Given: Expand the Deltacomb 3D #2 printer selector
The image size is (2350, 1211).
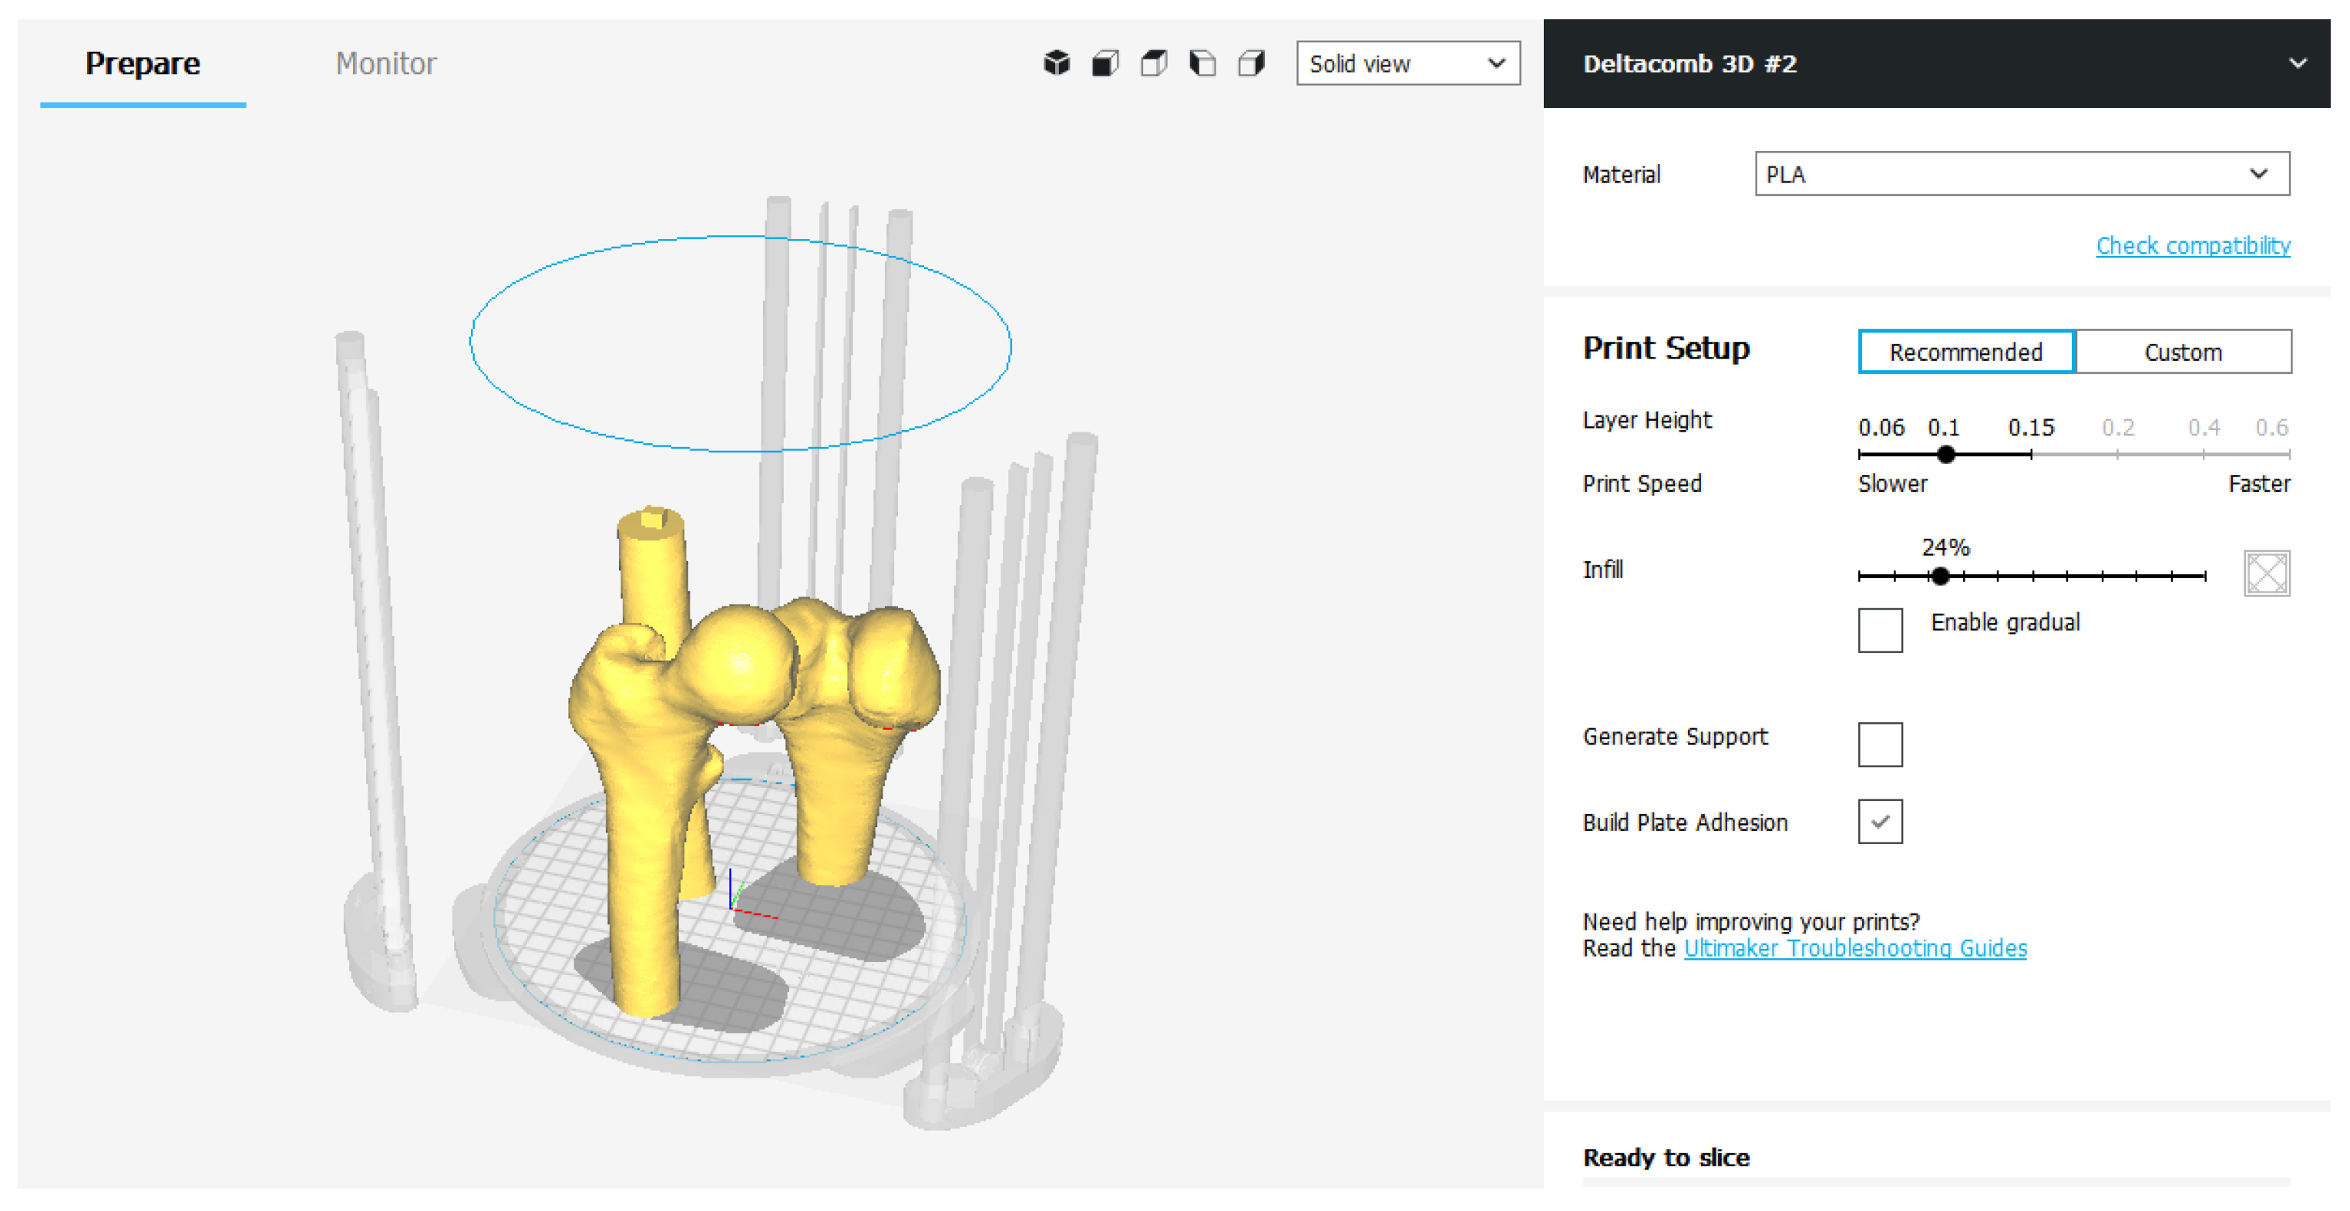Looking at the screenshot, I should click(x=2297, y=63).
